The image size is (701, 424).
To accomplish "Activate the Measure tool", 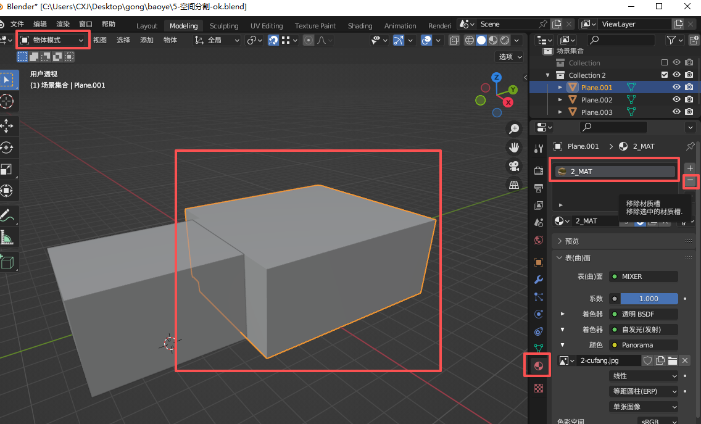I will (x=7, y=237).
